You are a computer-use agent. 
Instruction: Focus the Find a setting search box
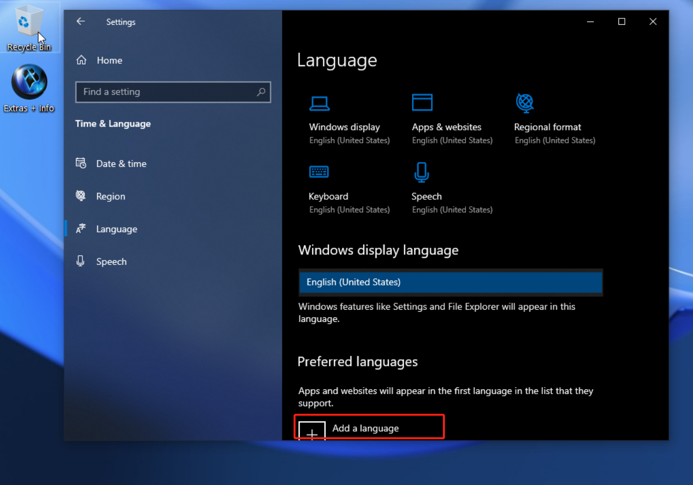pos(173,92)
